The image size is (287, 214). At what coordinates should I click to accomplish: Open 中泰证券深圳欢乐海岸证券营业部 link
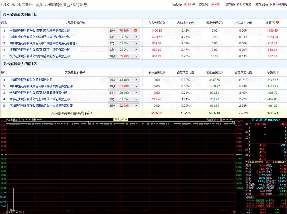40,31
